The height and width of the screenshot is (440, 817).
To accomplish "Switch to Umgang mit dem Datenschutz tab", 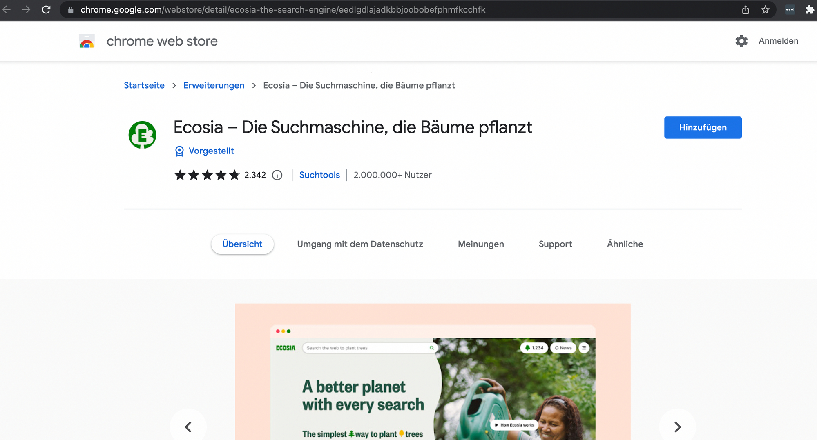I will pos(360,244).
